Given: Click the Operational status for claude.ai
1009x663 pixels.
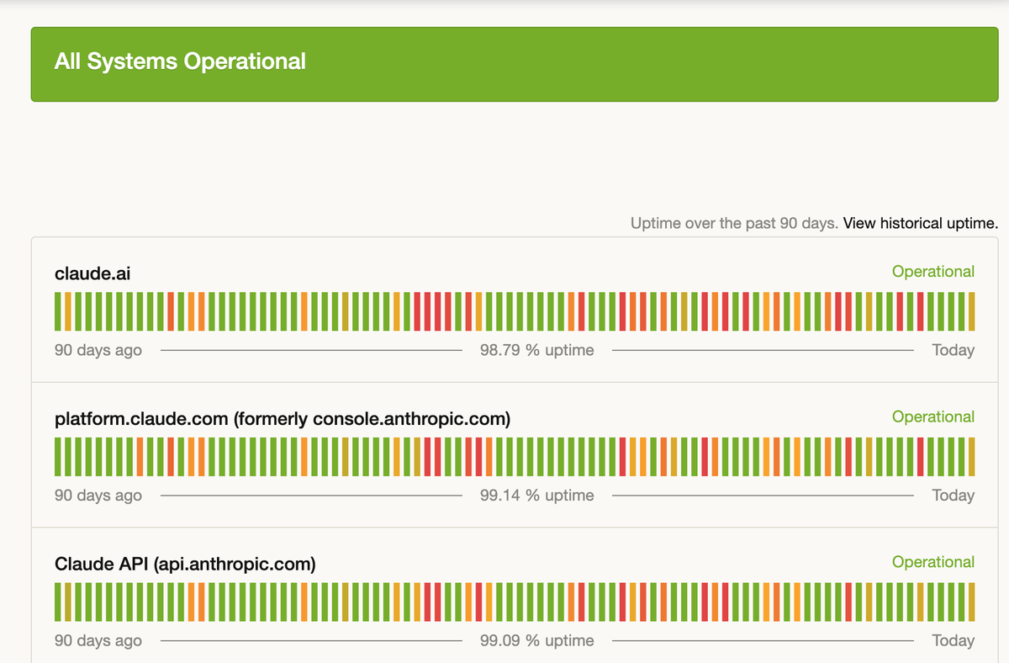Looking at the screenshot, I should tap(932, 272).
